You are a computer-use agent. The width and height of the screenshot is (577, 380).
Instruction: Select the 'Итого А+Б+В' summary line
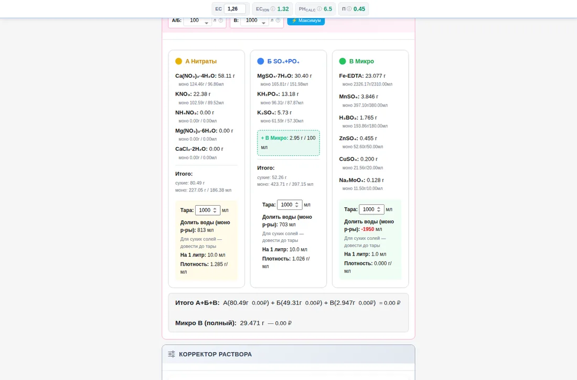[x=288, y=303]
